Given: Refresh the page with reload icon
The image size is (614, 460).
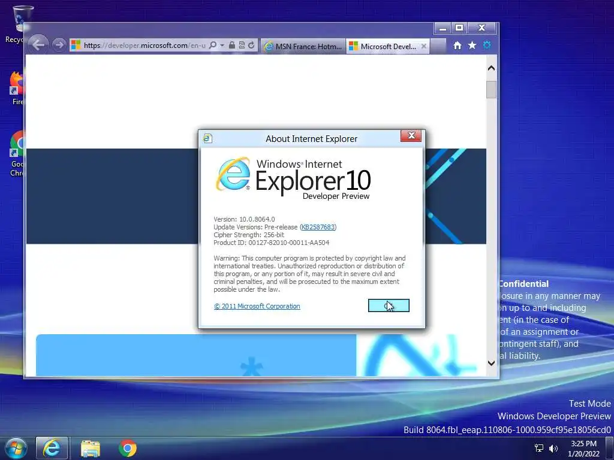Looking at the screenshot, I should (x=251, y=46).
